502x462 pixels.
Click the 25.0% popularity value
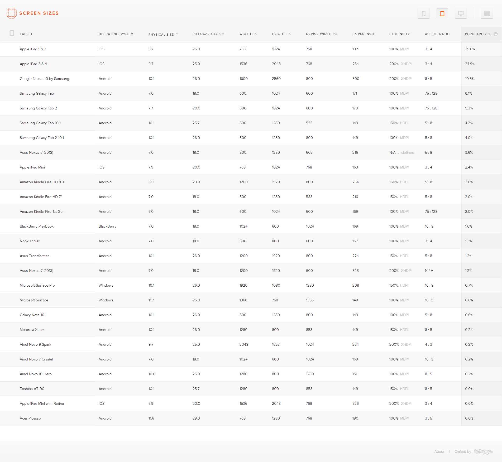(x=470, y=49)
